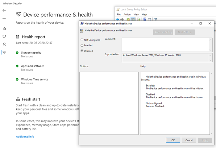Open Help menu in Local Group Policy Editor
216x148 pixels.
(x=144, y=14)
